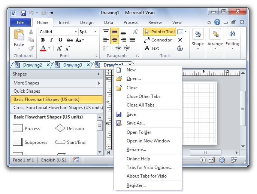Select the Pointer Tool button
The width and height of the screenshot is (257, 194).
(160, 32)
